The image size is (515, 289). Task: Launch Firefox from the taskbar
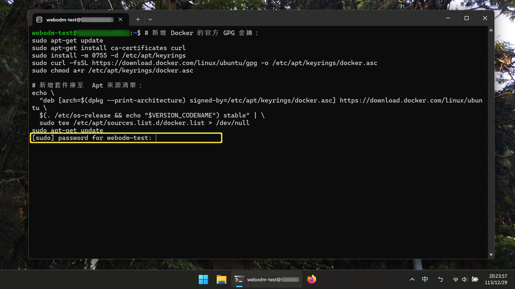311,279
